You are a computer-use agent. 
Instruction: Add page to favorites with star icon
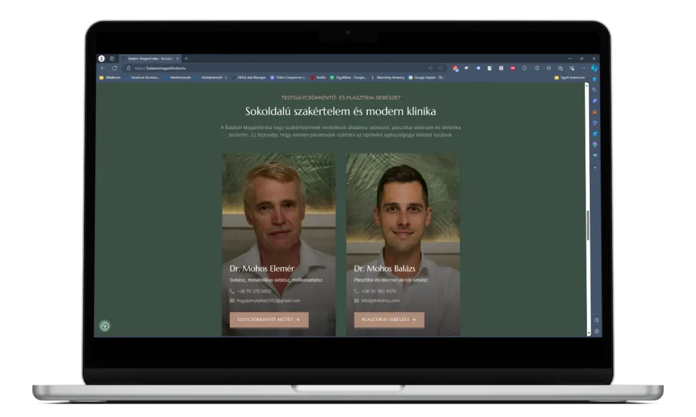441,68
